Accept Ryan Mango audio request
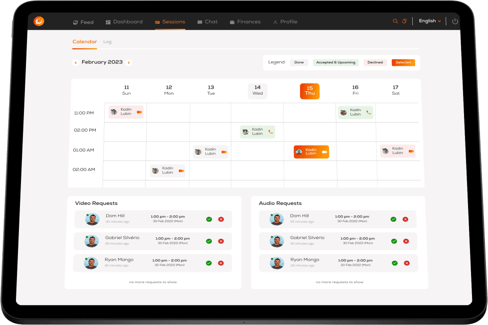The height and width of the screenshot is (325, 488). (x=395, y=263)
